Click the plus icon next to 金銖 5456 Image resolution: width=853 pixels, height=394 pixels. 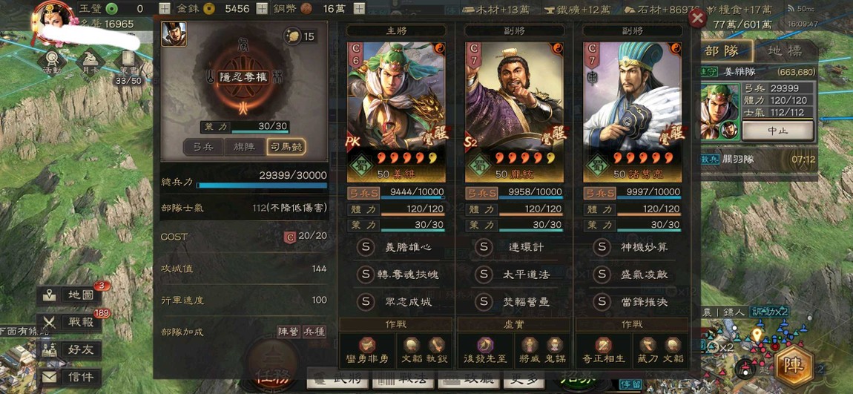[262, 9]
